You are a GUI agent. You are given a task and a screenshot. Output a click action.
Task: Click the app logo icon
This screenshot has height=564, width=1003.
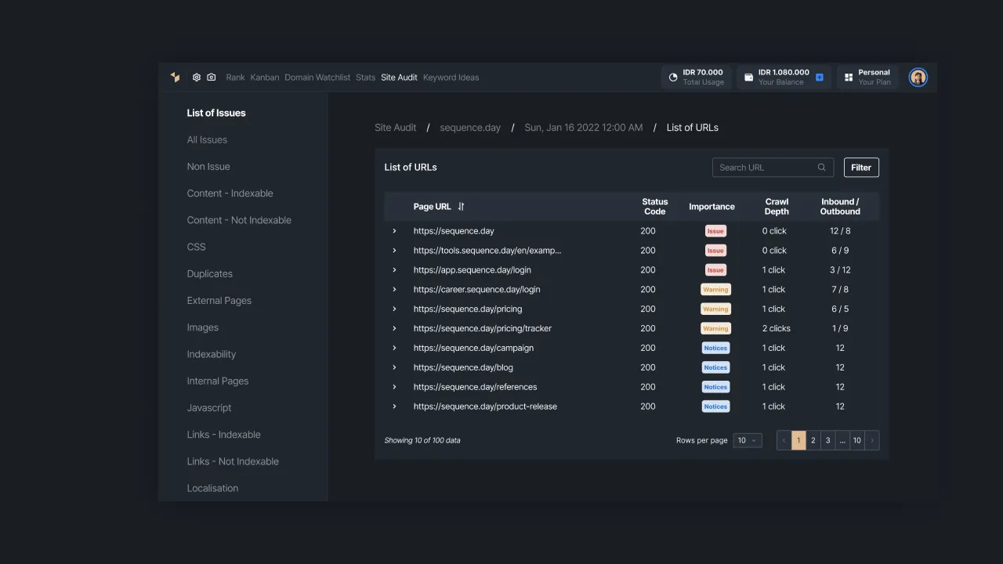click(175, 77)
